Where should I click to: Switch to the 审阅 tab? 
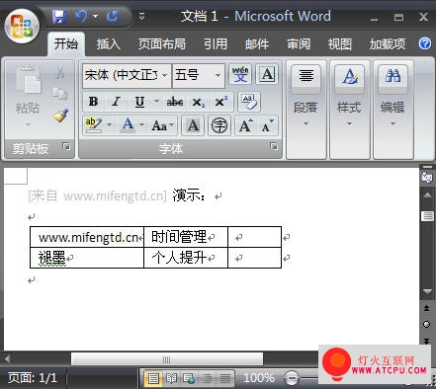click(x=299, y=43)
